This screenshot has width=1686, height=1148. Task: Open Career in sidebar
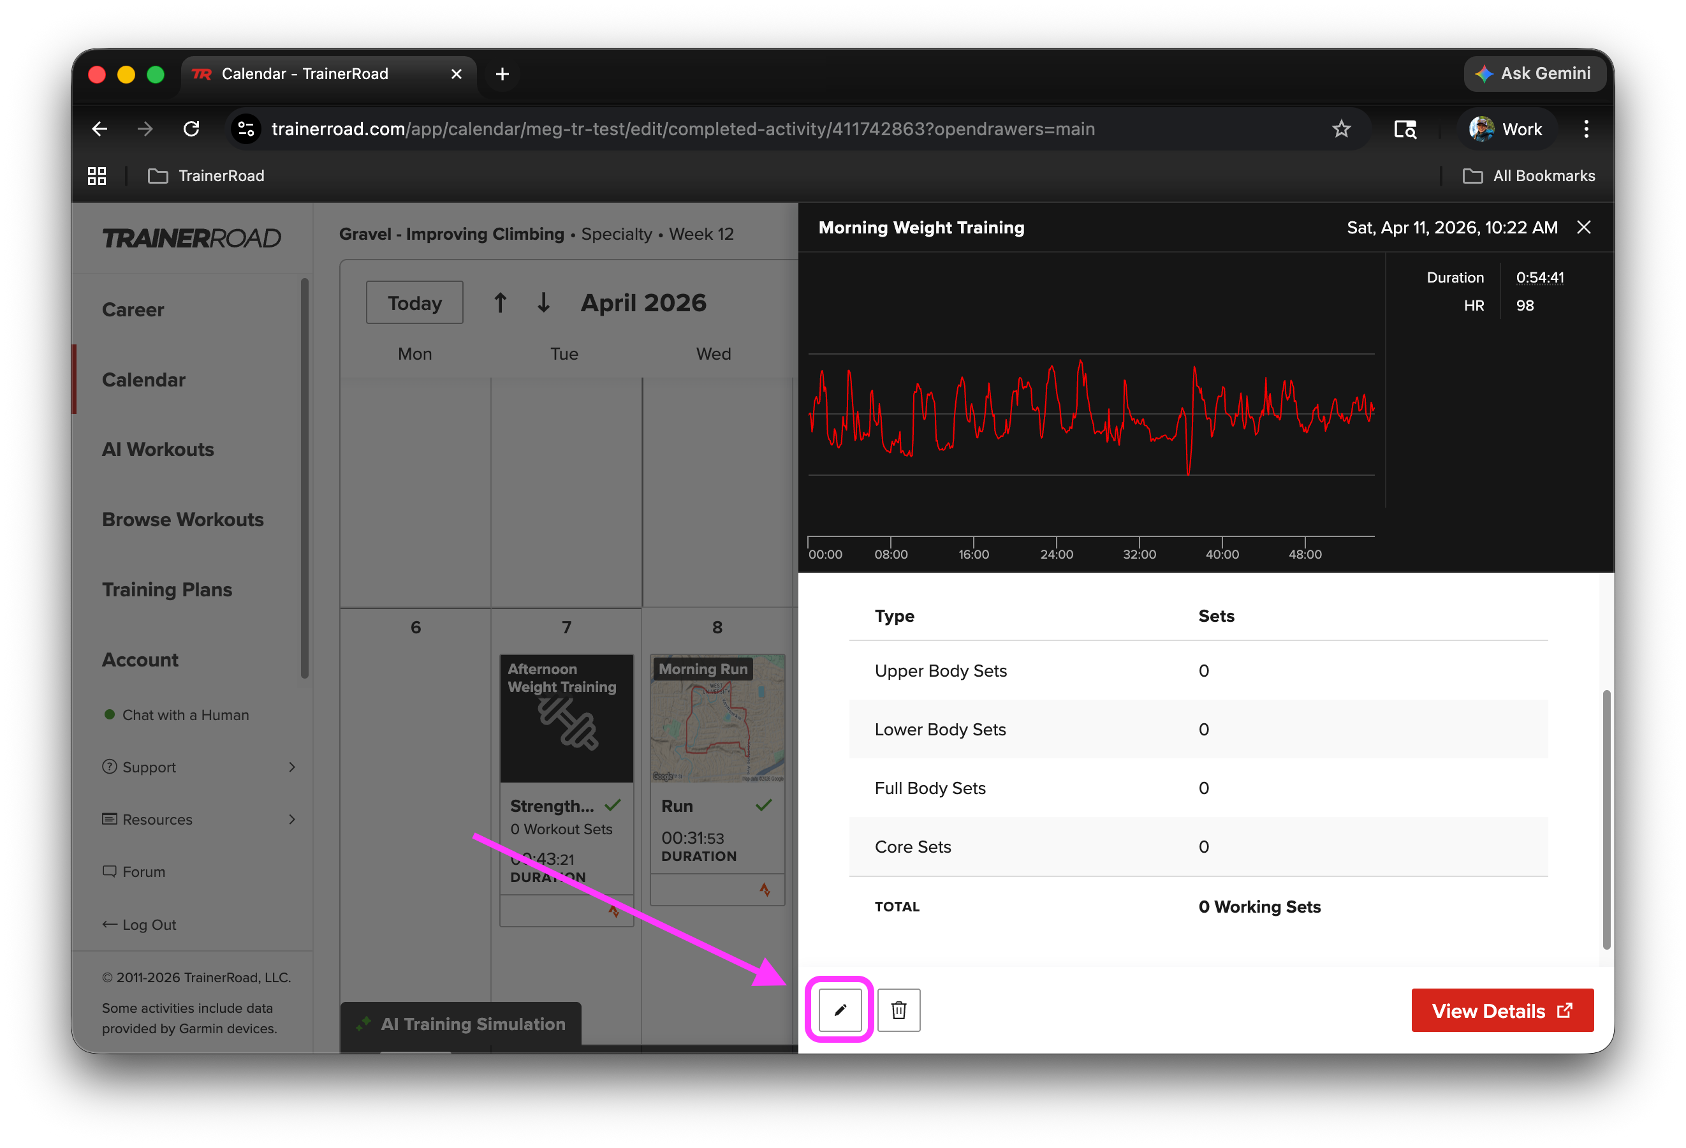click(133, 310)
